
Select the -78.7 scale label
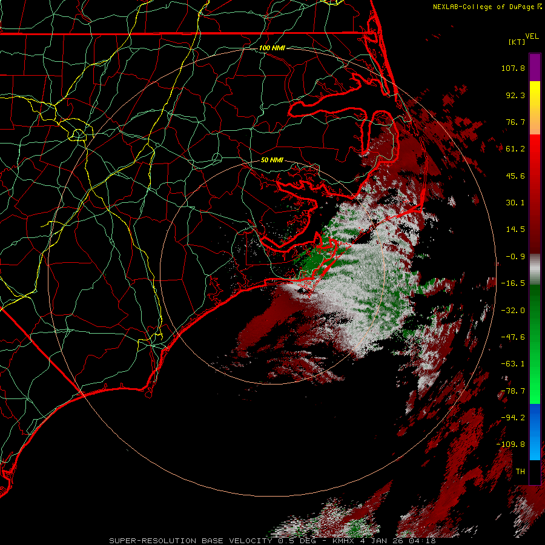tap(513, 391)
